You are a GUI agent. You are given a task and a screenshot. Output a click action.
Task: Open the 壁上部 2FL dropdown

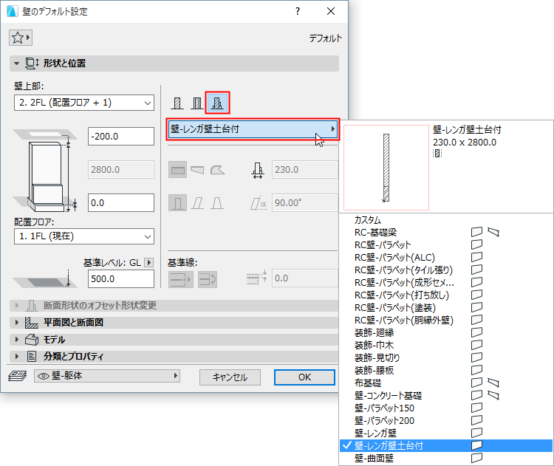click(84, 103)
